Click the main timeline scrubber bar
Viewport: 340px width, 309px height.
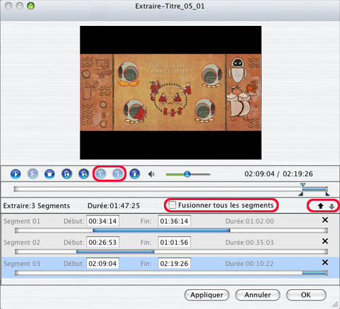(171, 189)
